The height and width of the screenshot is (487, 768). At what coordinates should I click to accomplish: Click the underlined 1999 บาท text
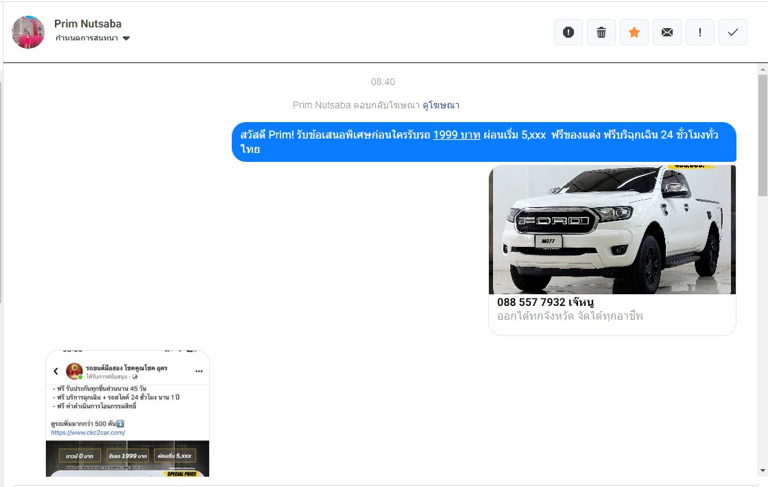pyautogui.click(x=457, y=135)
